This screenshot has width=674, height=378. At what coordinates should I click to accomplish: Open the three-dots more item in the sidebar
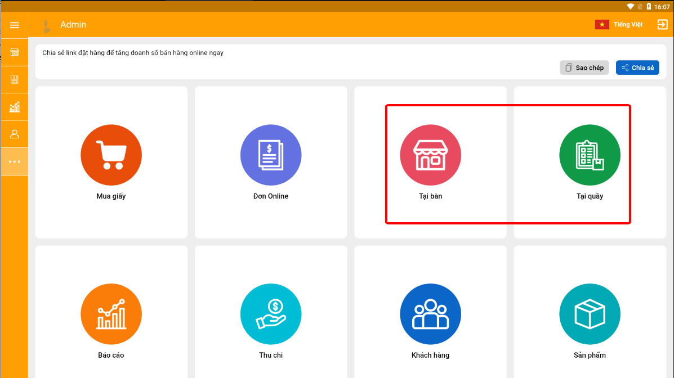(x=15, y=161)
